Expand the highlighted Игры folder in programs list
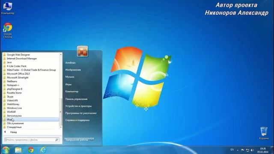Screen dimensions: 274x154 click(x=31, y=119)
